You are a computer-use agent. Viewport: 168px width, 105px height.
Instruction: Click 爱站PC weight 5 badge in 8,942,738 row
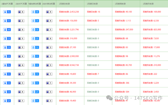tap(7, 65)
